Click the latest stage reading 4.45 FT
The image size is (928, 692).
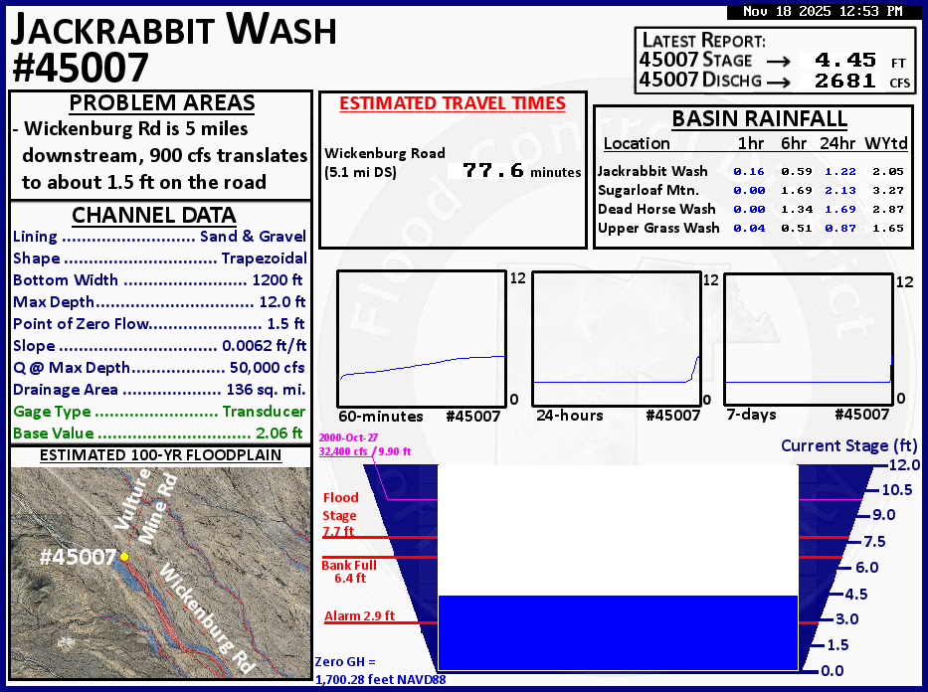point(840,60)
